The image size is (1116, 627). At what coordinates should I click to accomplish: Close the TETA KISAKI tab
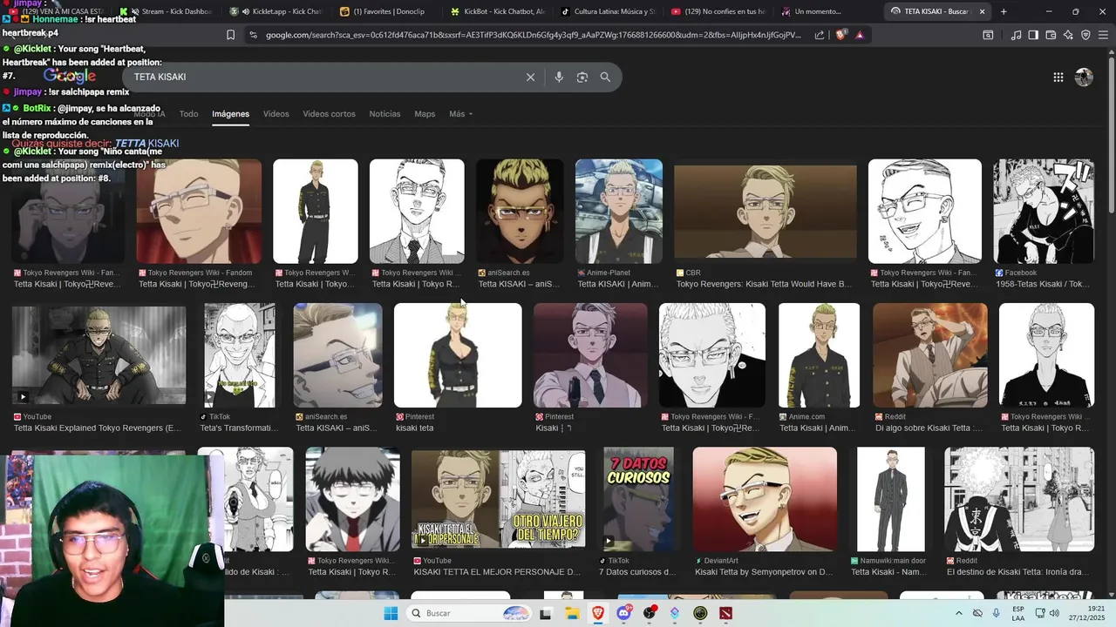pos(982,11)
